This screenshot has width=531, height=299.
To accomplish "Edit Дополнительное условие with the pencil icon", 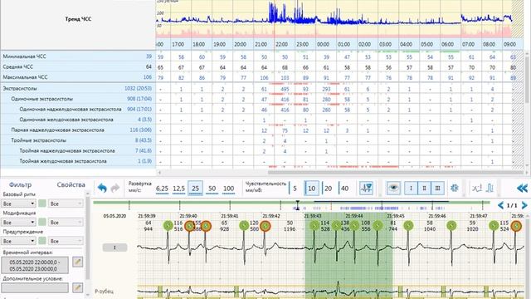I will [x=77, y=288].
